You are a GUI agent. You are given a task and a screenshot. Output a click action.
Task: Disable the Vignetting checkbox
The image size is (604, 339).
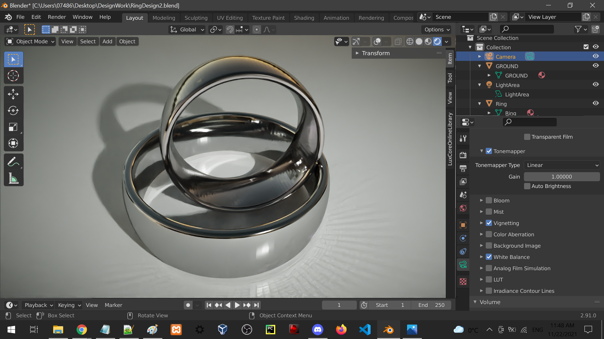[489, 223]
